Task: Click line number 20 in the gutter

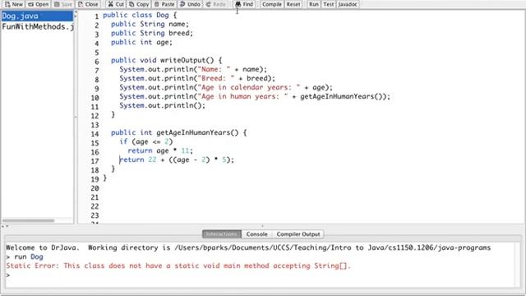Action: tap(95, 188)
